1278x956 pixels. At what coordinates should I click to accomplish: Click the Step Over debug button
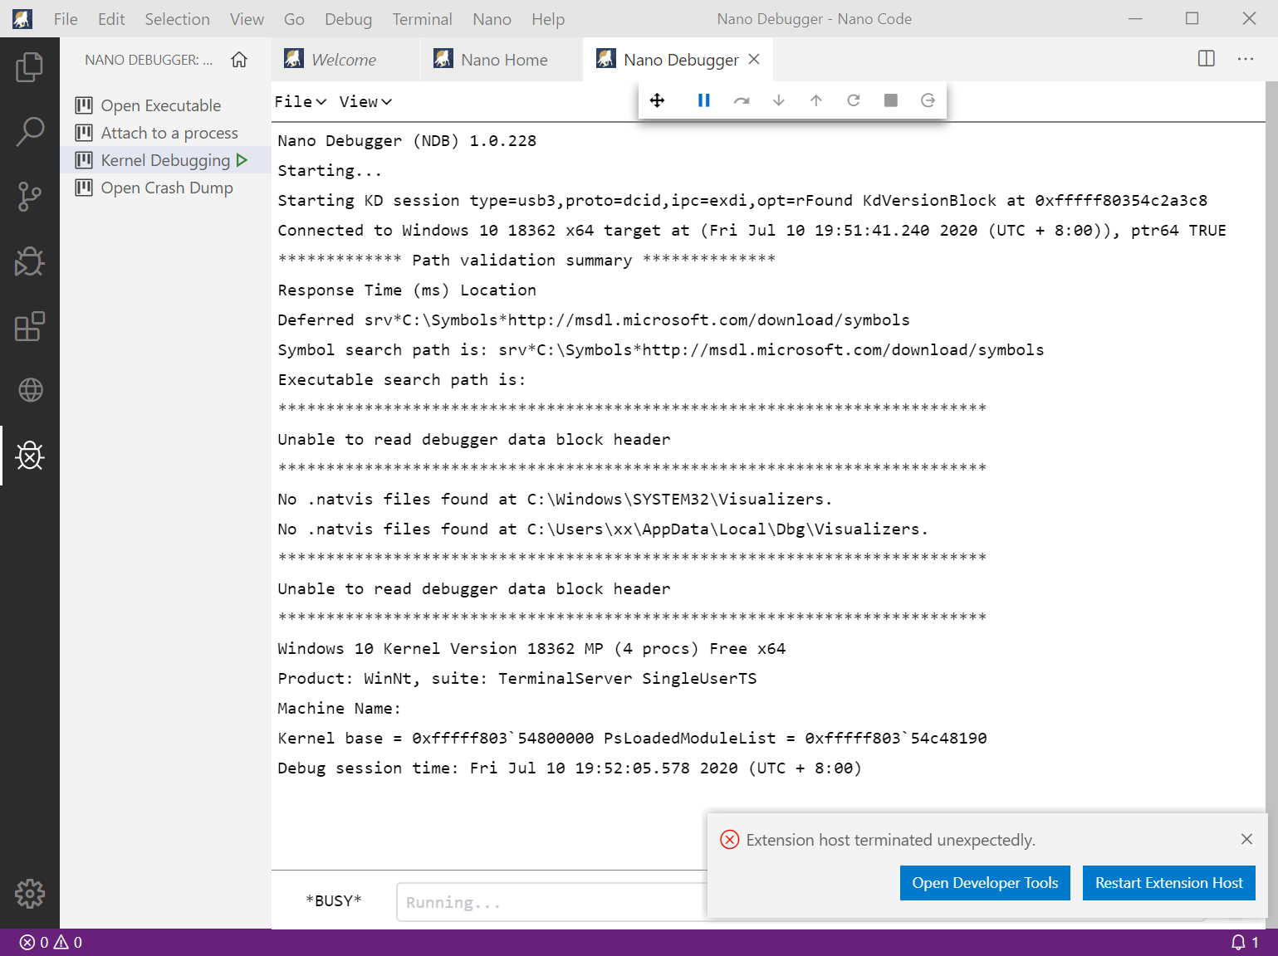[x=742, y=100]
